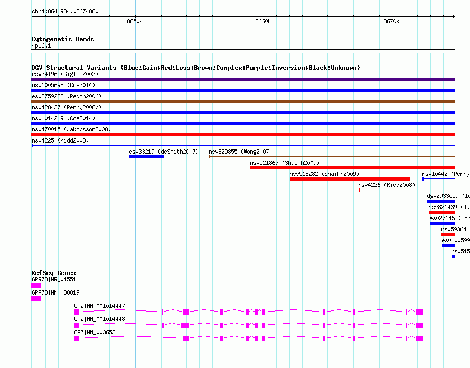Open the nsv518282 (Shaikh2009) label
Screen dimensions: 470x368
coord(324,174)
